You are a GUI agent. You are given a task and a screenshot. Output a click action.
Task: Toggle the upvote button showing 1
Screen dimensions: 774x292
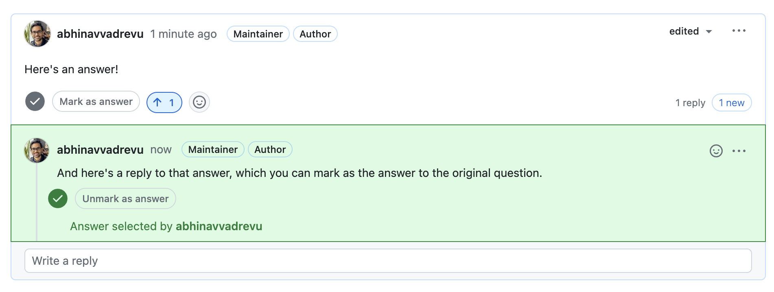click(x=164, y=102)
